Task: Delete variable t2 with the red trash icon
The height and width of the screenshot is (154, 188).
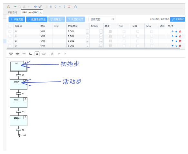Action: click(180, 41)
